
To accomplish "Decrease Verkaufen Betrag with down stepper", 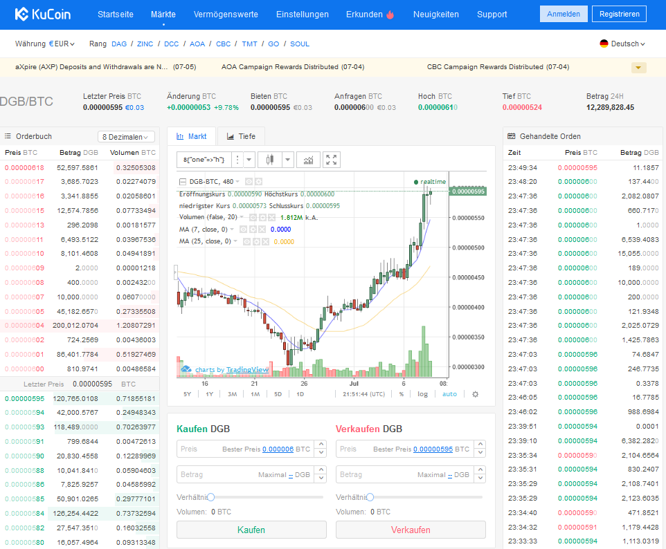I will [480, 478].
